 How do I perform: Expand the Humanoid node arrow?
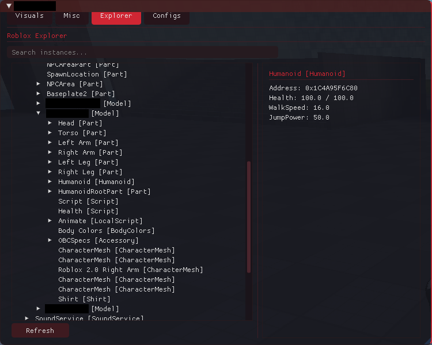(50, 182)
